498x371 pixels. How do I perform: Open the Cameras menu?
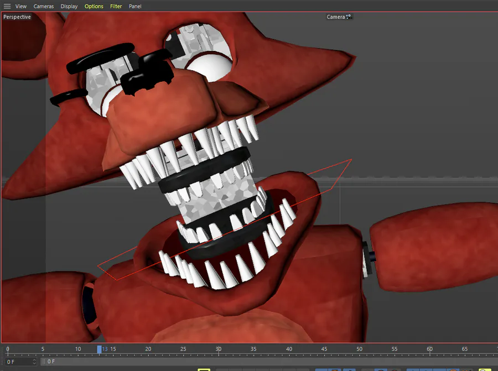(x=44, y=6)
